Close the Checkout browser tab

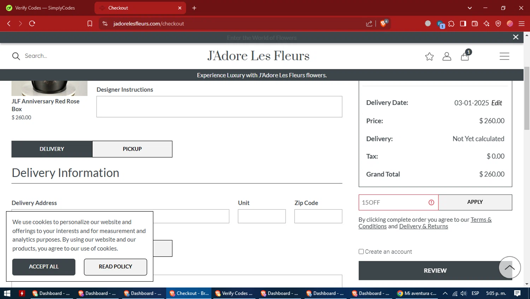pos(180,8)
